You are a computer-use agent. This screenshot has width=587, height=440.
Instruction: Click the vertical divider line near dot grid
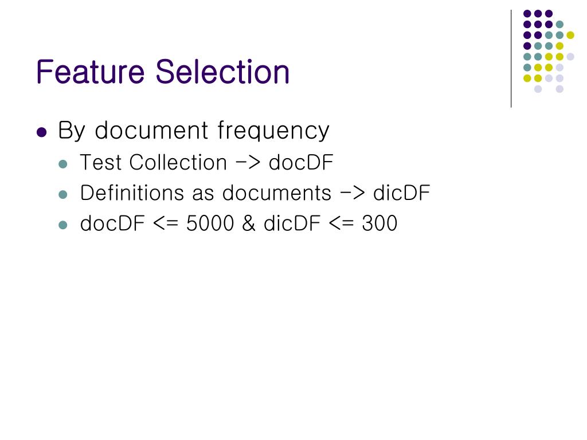(511, 59)
